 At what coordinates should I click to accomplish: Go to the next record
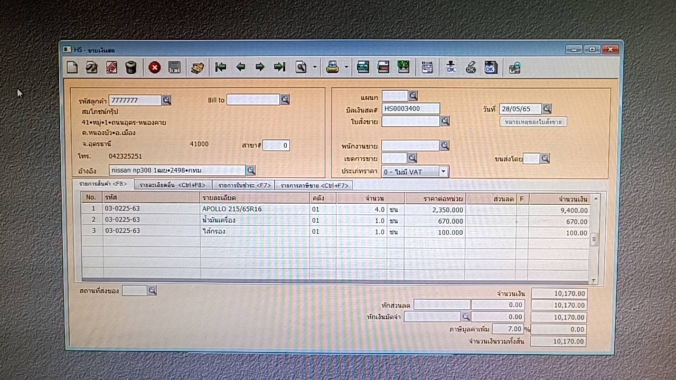(260, 67)
